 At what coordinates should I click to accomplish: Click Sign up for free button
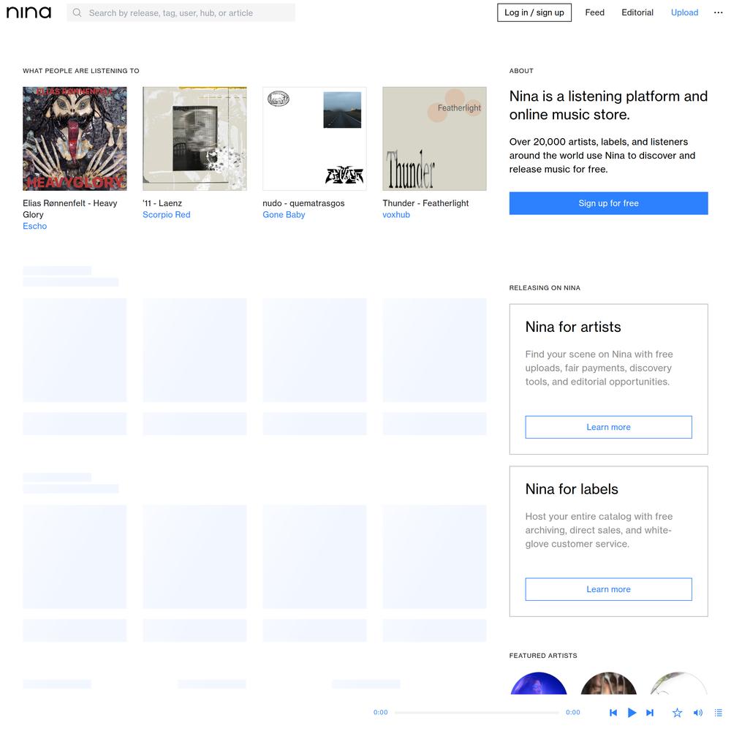[x=608, y=203]
